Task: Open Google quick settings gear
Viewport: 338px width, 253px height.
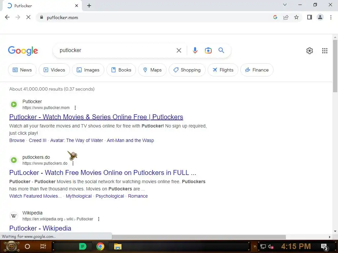Action: [x=310, y=51]
